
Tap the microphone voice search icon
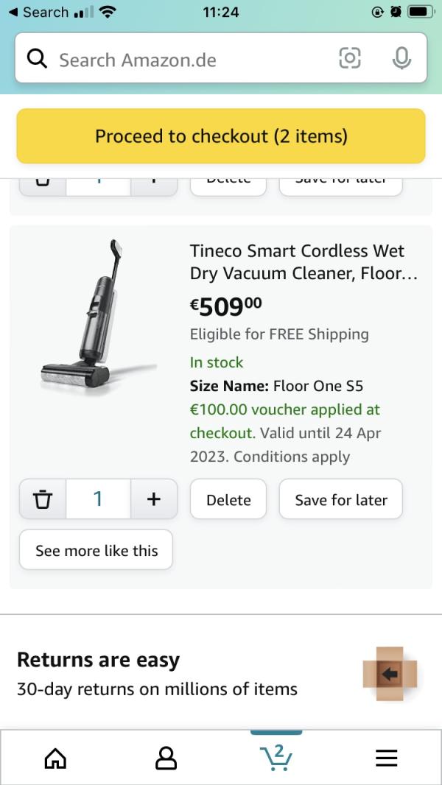(x=401, y=58)
